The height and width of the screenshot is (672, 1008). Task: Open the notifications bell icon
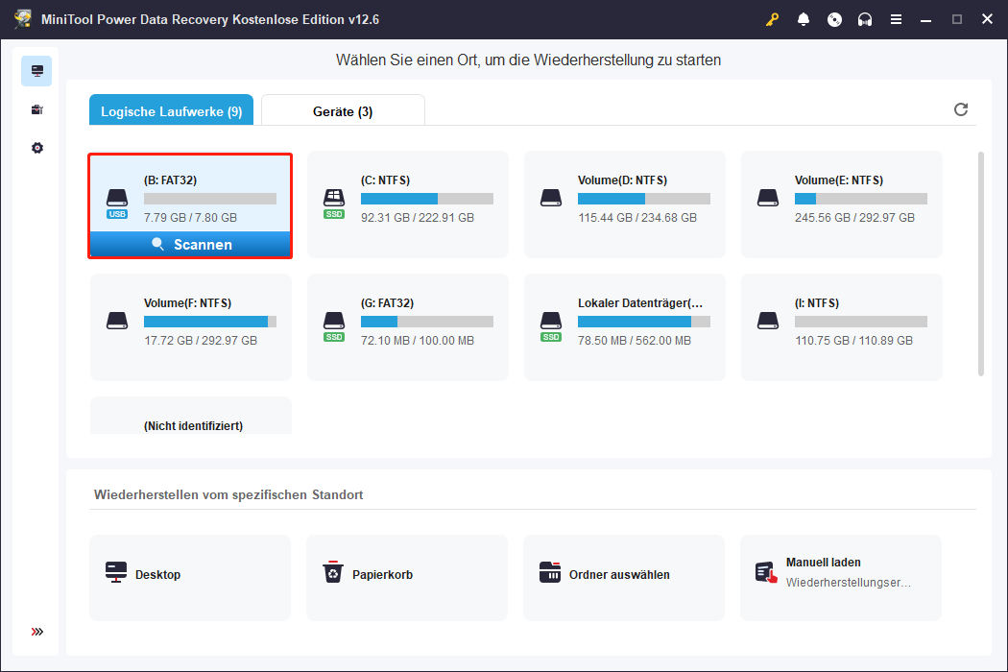[804, 19]
